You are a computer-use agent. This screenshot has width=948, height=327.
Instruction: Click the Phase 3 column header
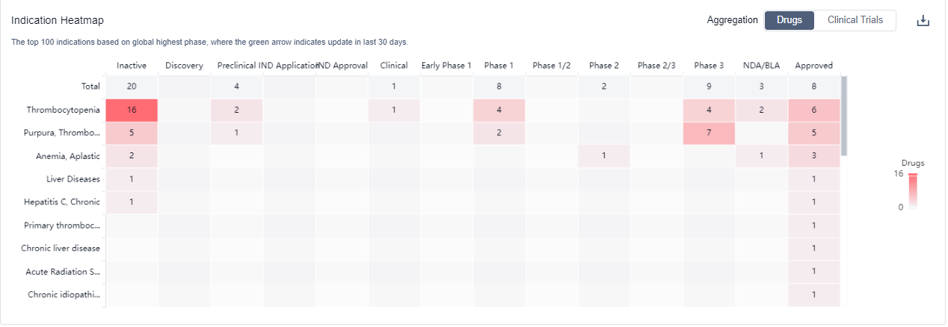[709, 66]
